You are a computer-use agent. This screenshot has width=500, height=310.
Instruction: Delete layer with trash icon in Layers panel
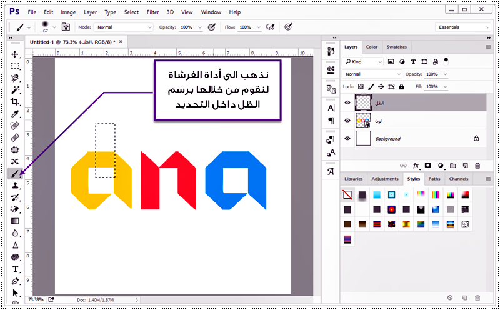point(477,166)
